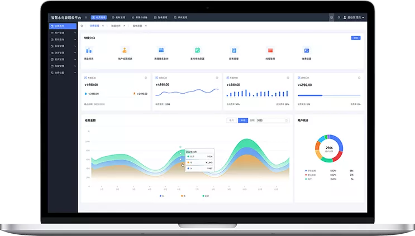
Task: Click the blue segment of the donut chart
Action: coord(338,141)
